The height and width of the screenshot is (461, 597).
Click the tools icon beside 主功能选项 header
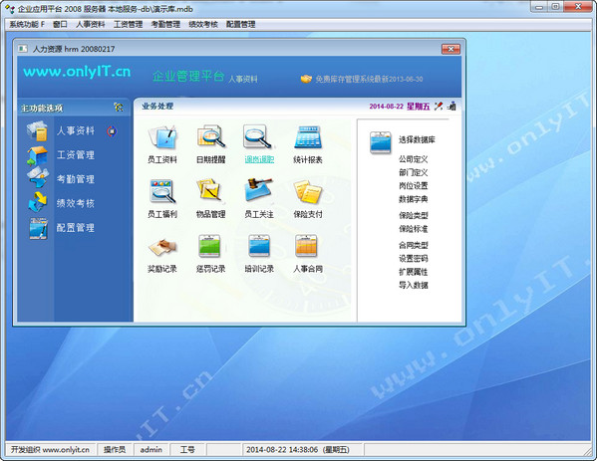click(119, 108)
